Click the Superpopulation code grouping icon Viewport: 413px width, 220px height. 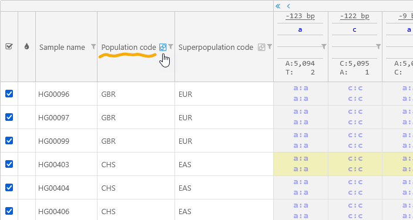[x=261, y=48]
